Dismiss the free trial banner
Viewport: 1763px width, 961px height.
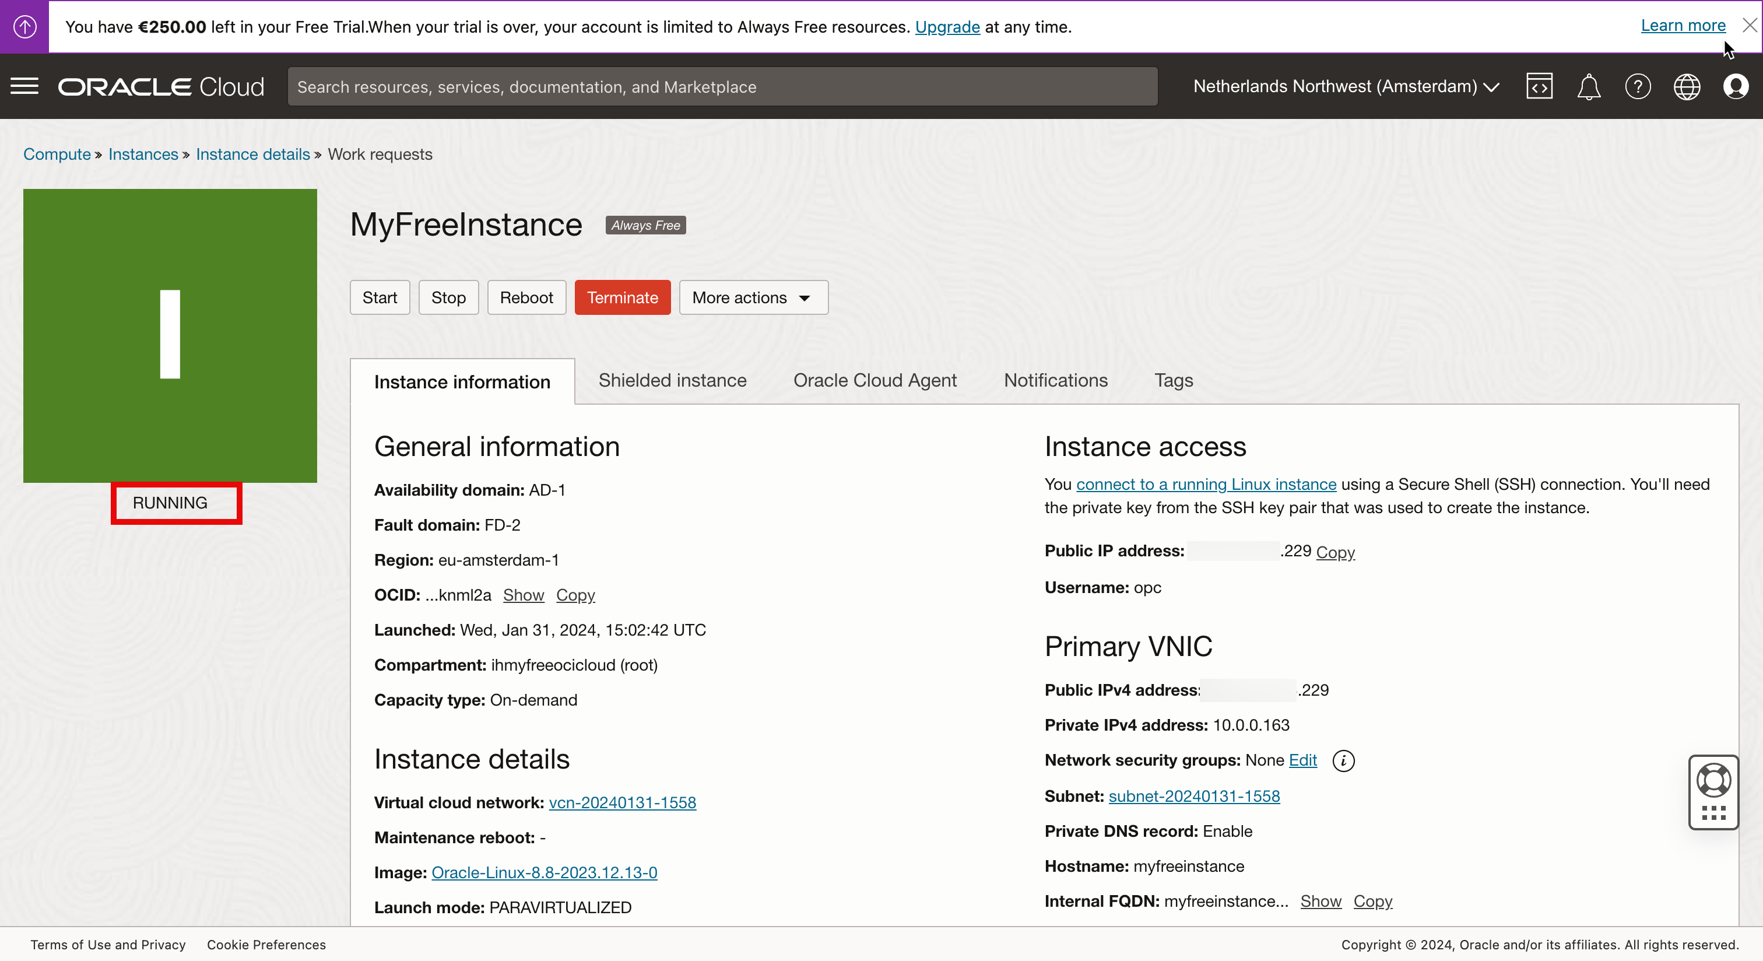(1748, 25)
